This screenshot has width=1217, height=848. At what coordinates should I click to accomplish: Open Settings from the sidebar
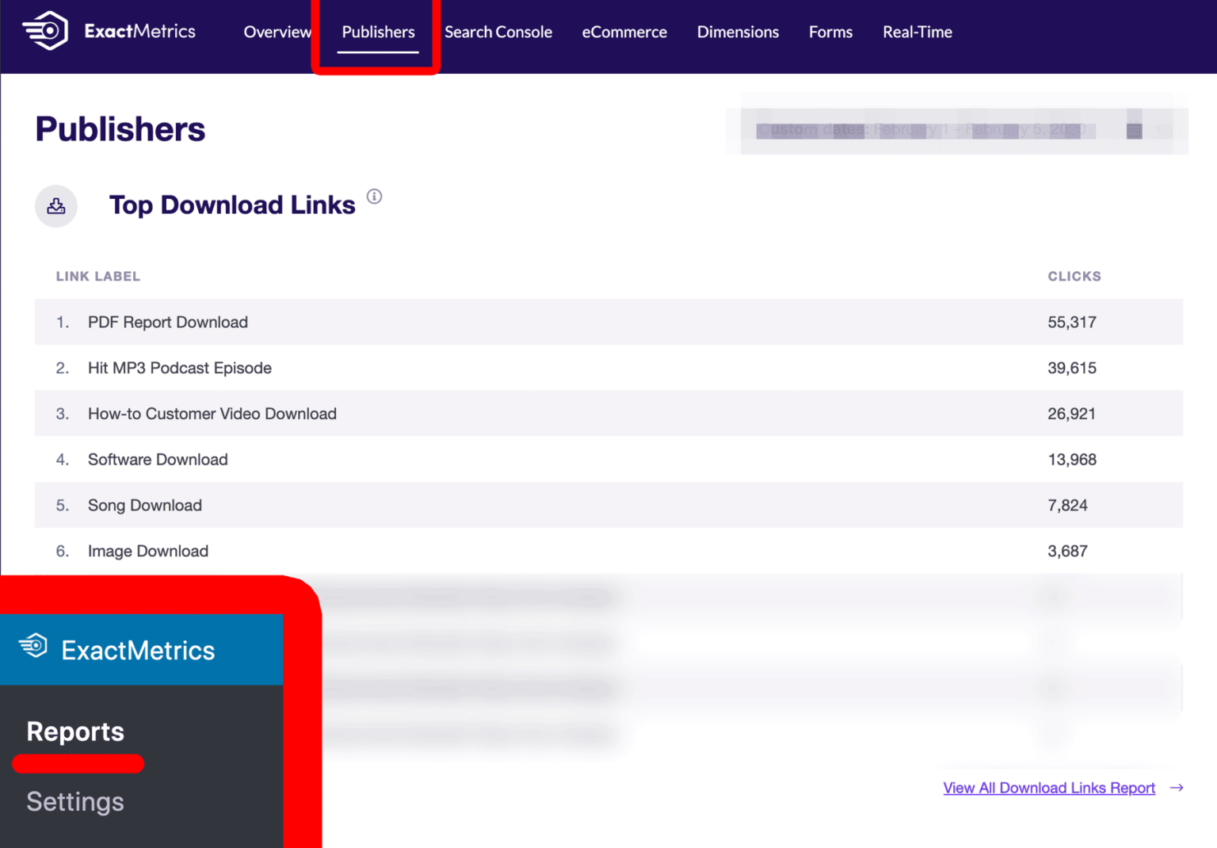pyautogui.click(x=75, y=801)
